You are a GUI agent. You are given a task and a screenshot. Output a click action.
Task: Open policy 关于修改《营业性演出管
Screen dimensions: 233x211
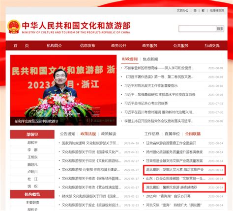pos(91,187)
